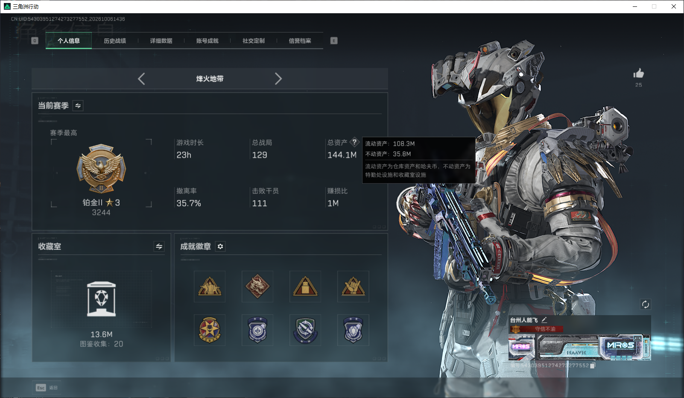Click the E key hint after the tabs
Viewport: 684px width, 398px height.
pyautogui.click(x=334, y=41)
